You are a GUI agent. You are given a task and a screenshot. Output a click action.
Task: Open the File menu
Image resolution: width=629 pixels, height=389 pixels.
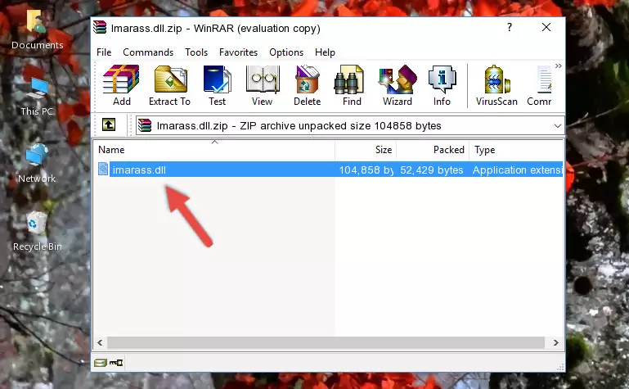coord(104,52)
